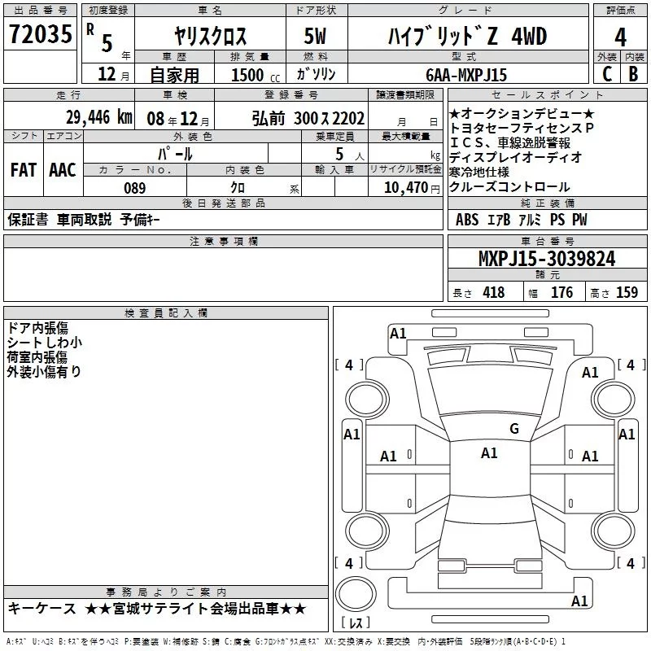Click the sales point ★オークションデビュー★
Image resolution: width=651 pixels, height=651 pixels.
tap(522, 113)
